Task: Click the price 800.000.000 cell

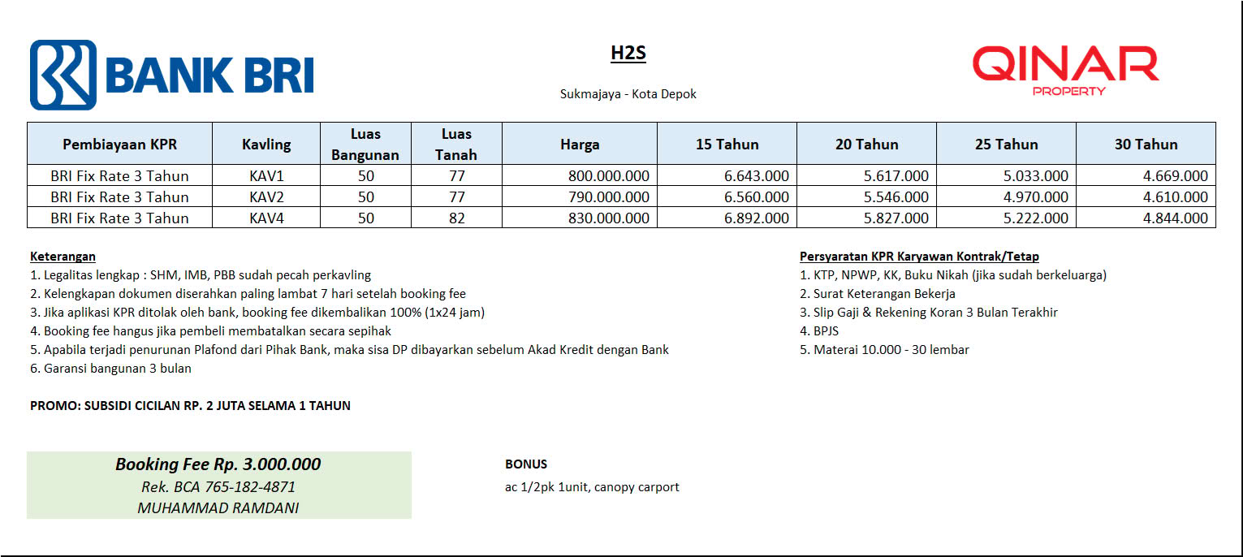Action: coord(580,175)
